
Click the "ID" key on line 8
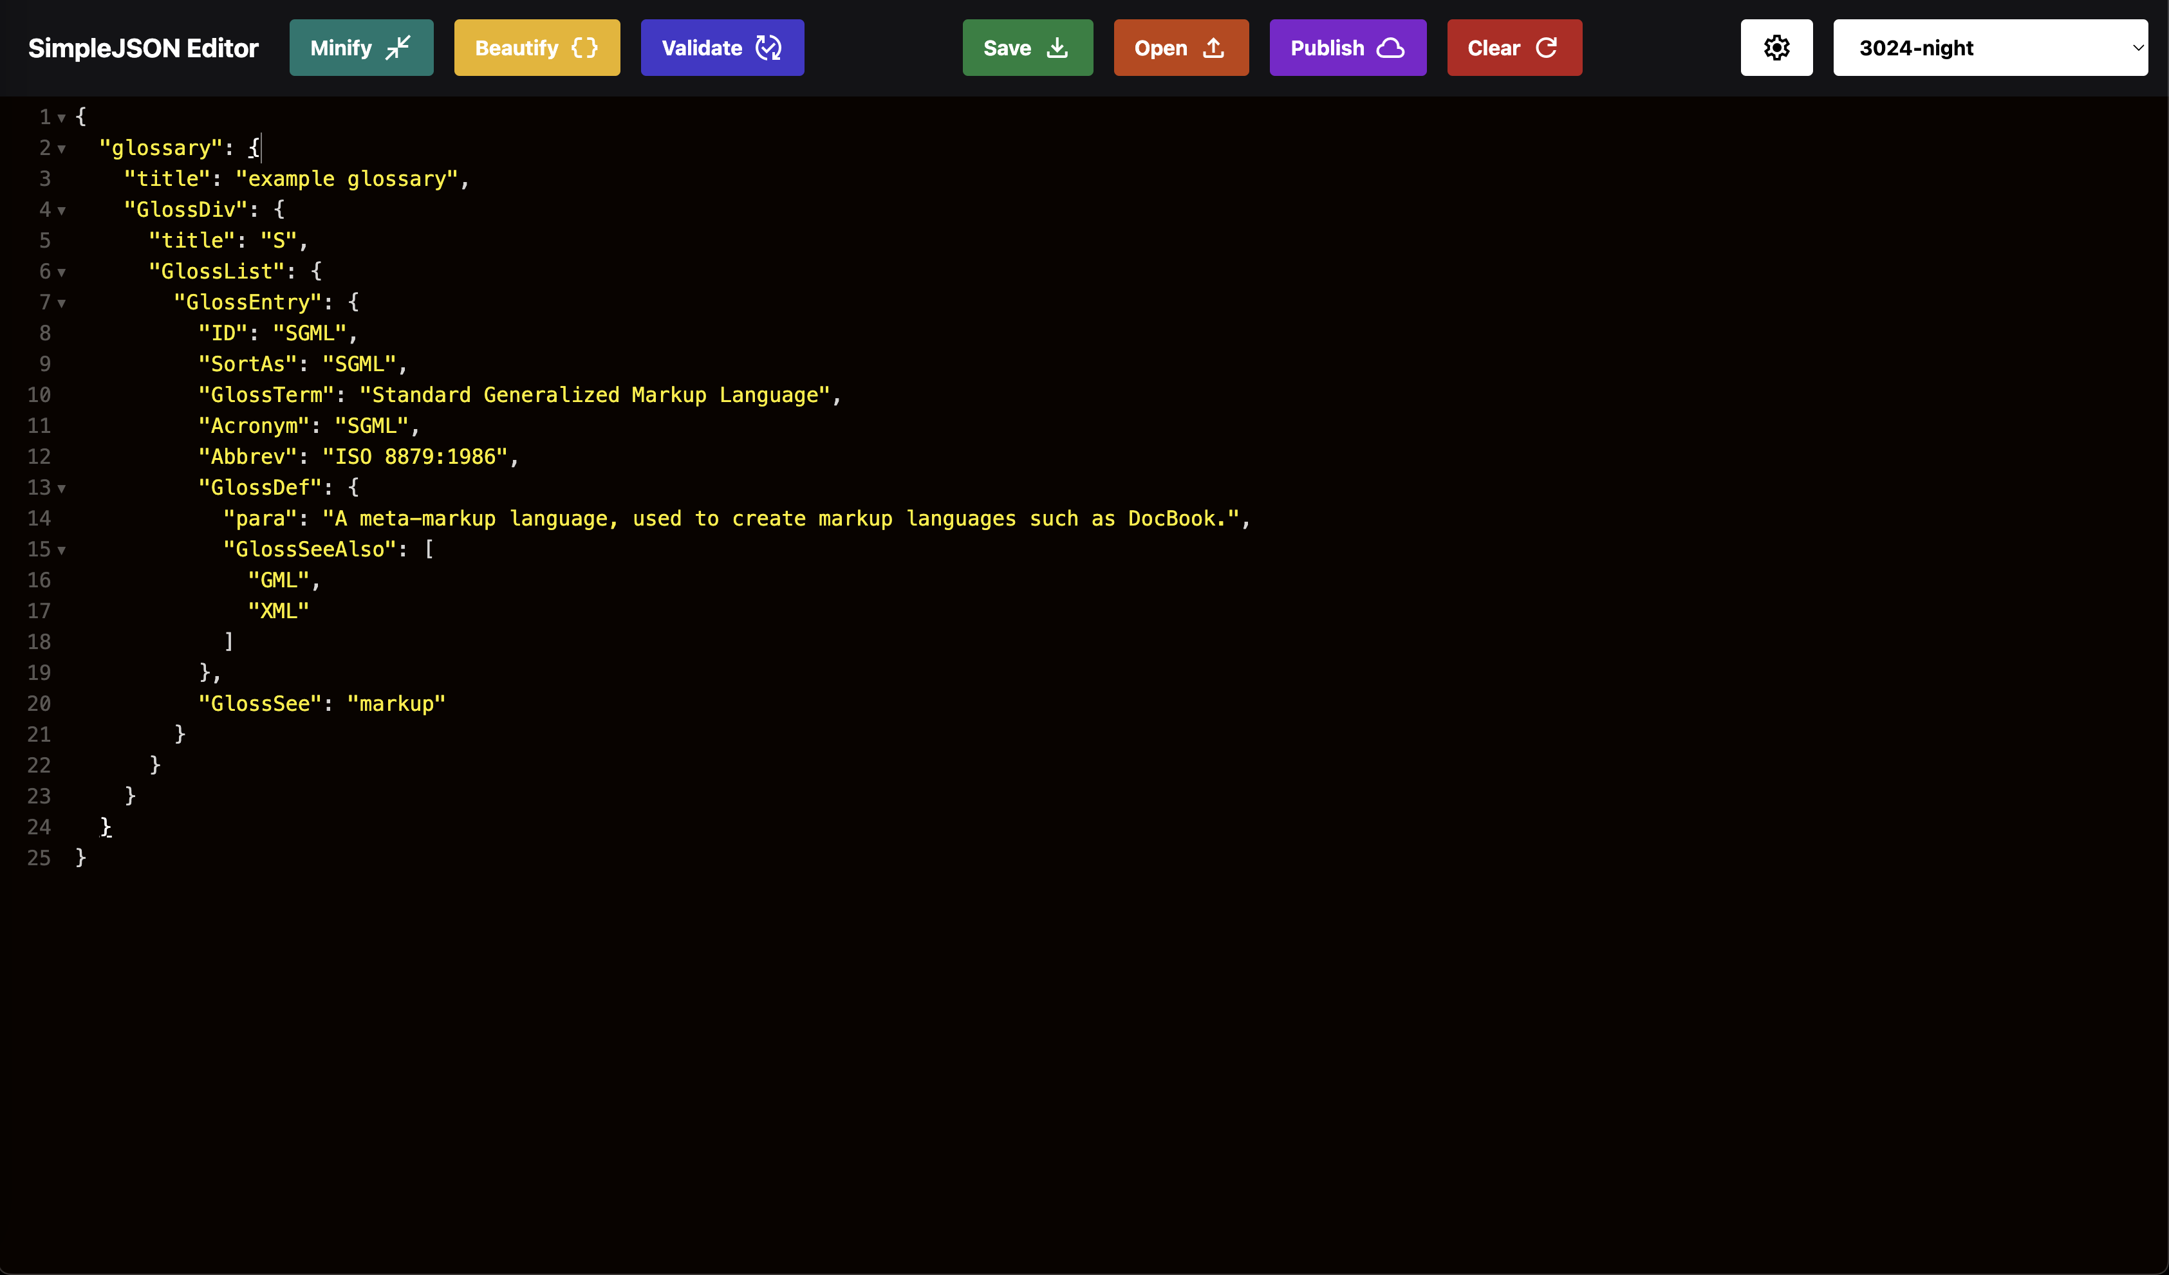223,334
